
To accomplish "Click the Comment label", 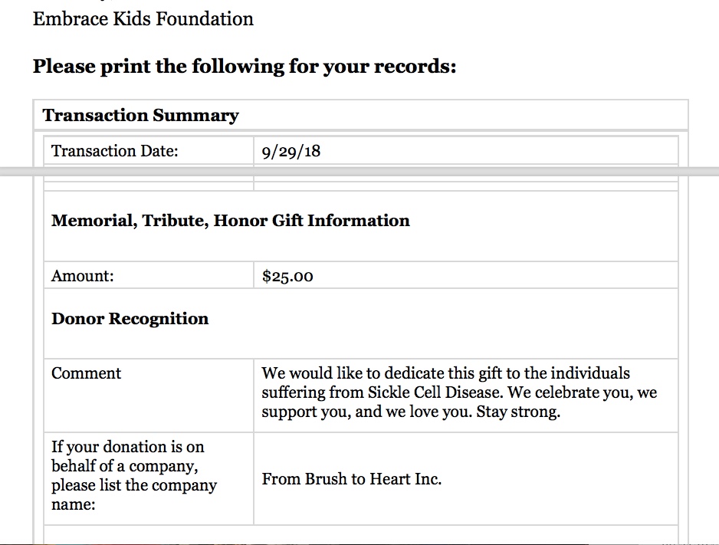I will click(x=86, y=373).
